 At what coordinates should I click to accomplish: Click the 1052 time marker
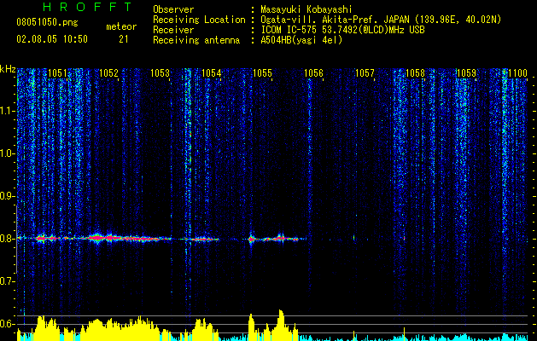(108, 72)
